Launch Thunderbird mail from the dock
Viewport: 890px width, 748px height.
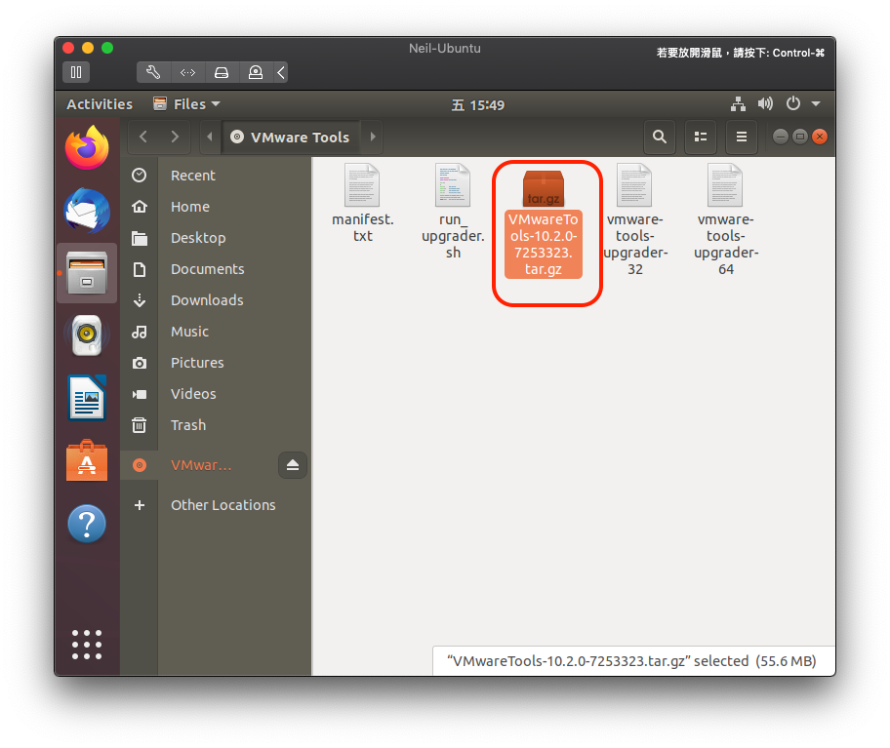(87, 211)
